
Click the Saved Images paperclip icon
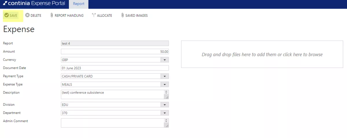[122, 16]
